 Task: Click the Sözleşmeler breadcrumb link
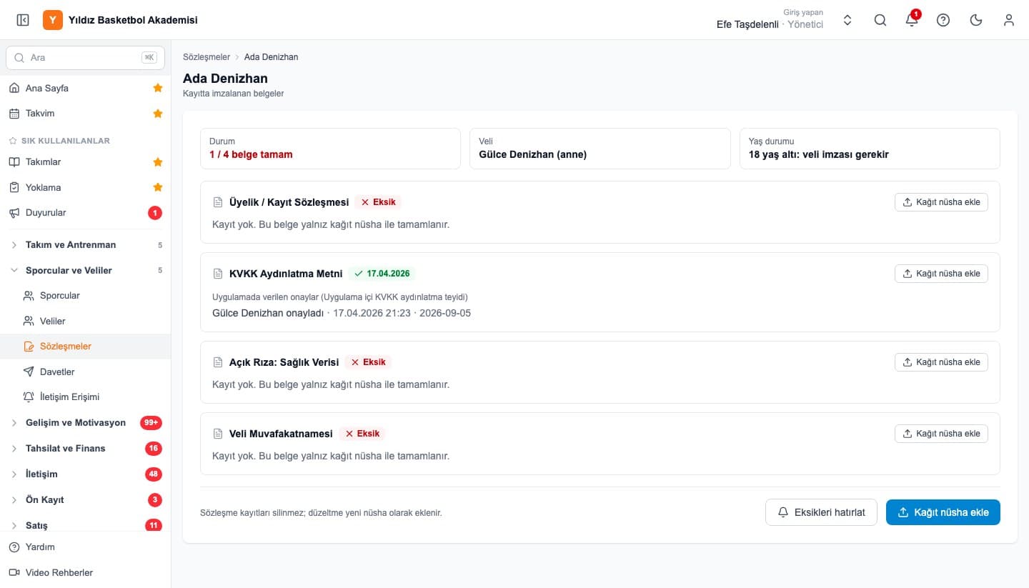[207, 57]
